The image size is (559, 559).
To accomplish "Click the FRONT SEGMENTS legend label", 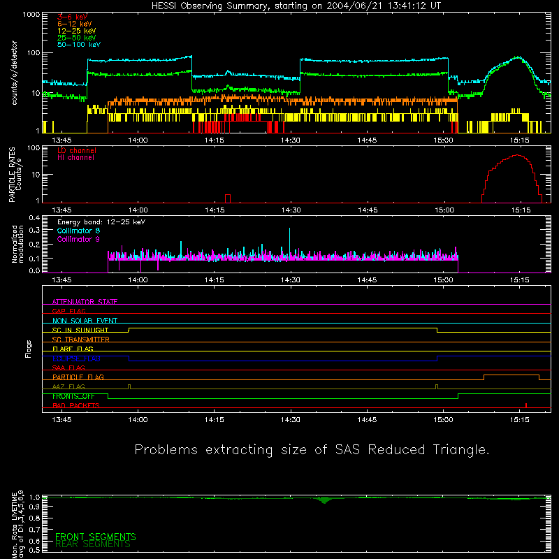I will click(96, 537).
